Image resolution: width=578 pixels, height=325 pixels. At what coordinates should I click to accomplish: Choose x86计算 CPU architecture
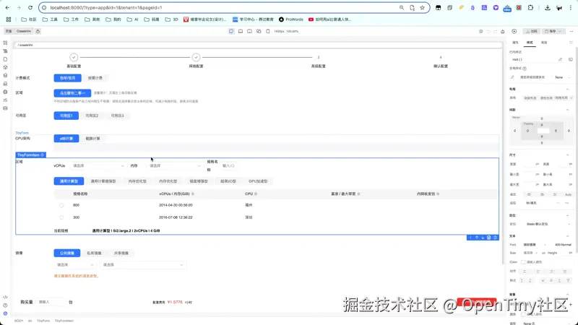point(66,139)
